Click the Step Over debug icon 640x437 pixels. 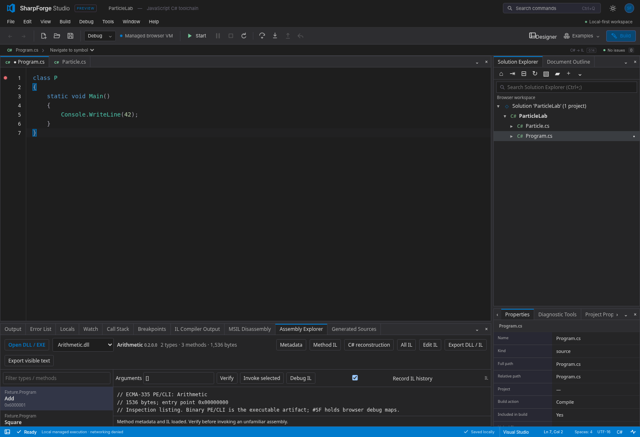pyautogui.click(x=262, y=36)
